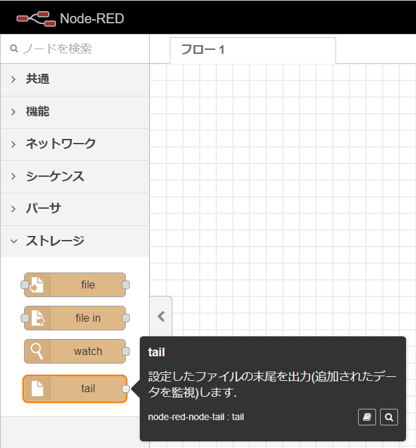416x448 pixels.
Task: Click the input port of file in node
Action: pyautogui.click(x=25, y=318)
